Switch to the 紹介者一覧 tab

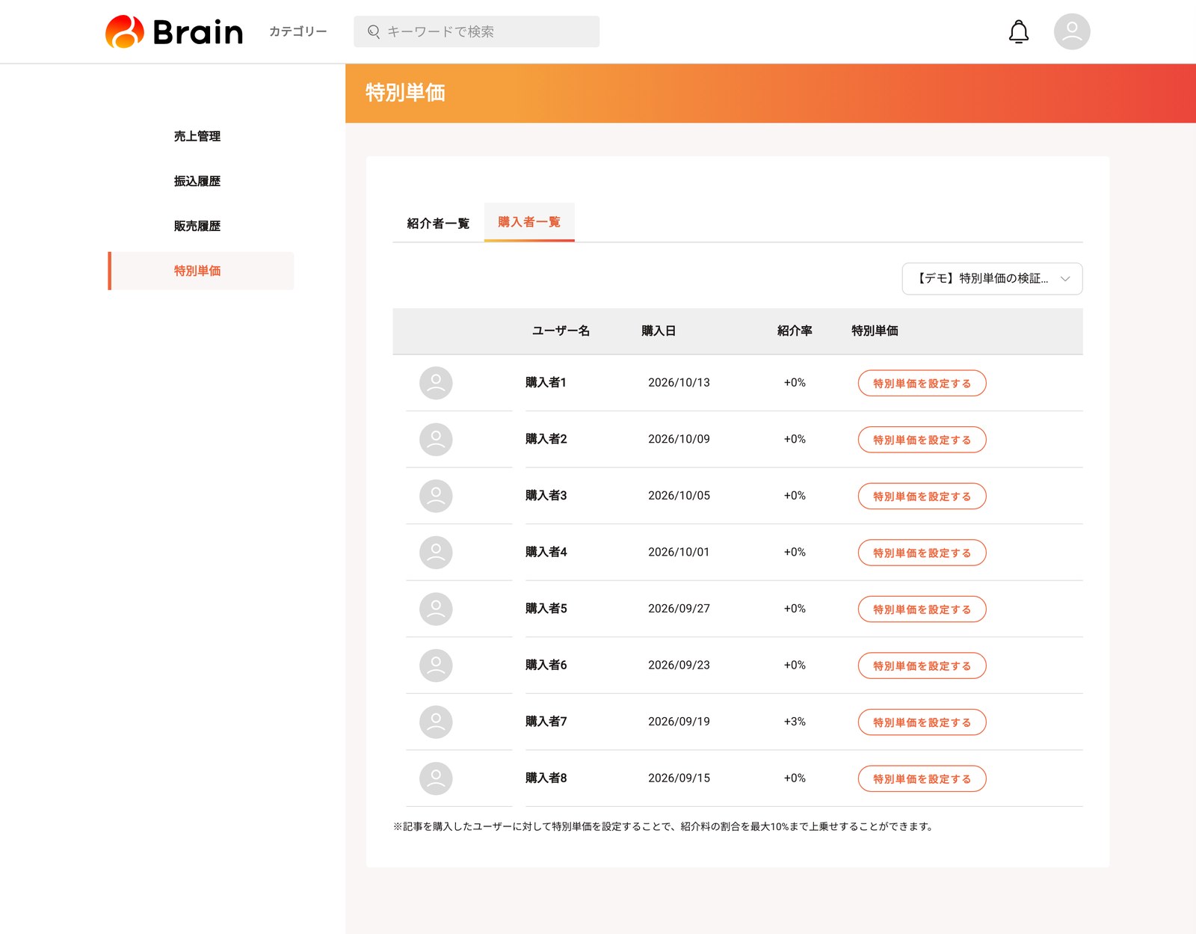(438, 224)
